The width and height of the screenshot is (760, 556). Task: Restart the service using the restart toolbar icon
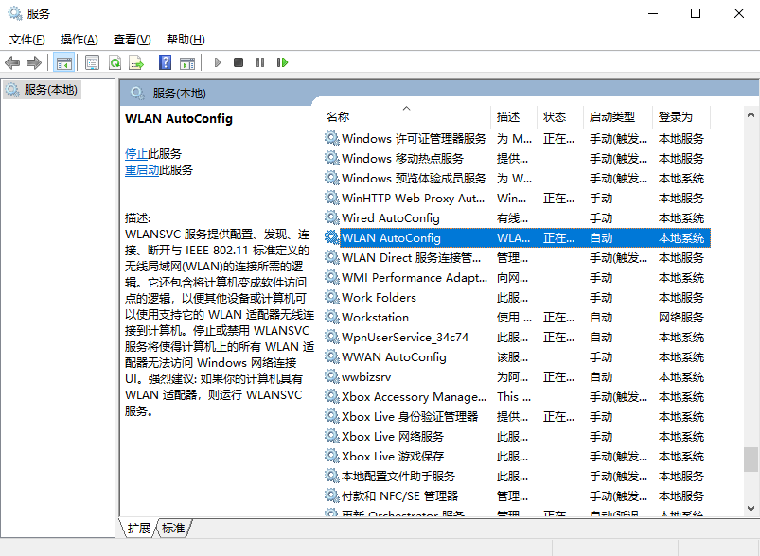click(283, 61)
